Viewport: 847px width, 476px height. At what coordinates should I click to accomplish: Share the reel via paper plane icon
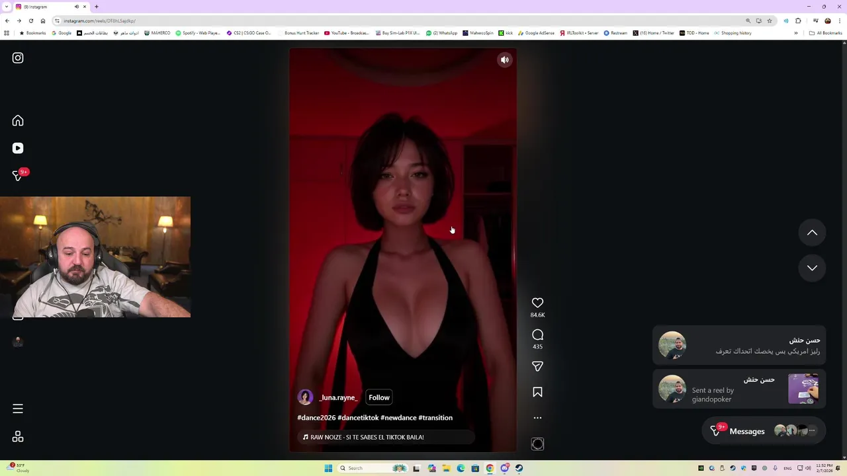tap(537, 366)
